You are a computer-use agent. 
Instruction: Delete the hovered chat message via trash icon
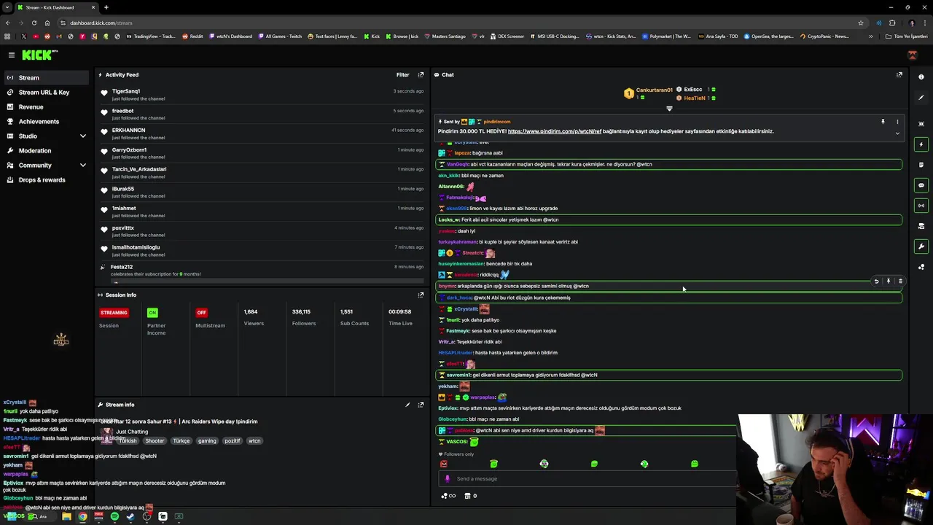(900, 281)
